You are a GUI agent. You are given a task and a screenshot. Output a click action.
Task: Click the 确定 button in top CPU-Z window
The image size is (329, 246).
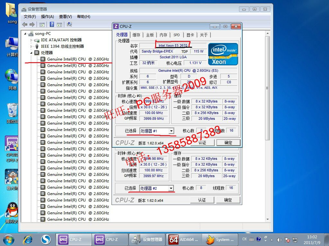pos(228,143)
